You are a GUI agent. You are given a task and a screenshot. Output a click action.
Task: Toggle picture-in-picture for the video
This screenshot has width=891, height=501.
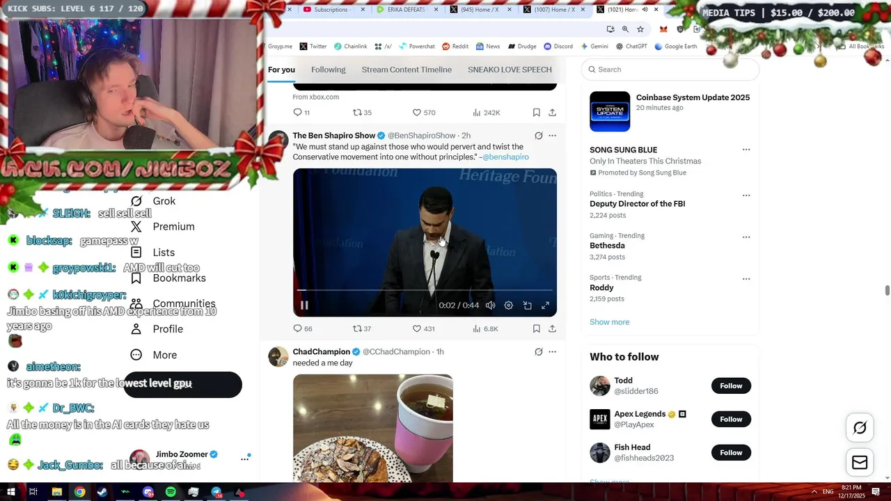527,305
